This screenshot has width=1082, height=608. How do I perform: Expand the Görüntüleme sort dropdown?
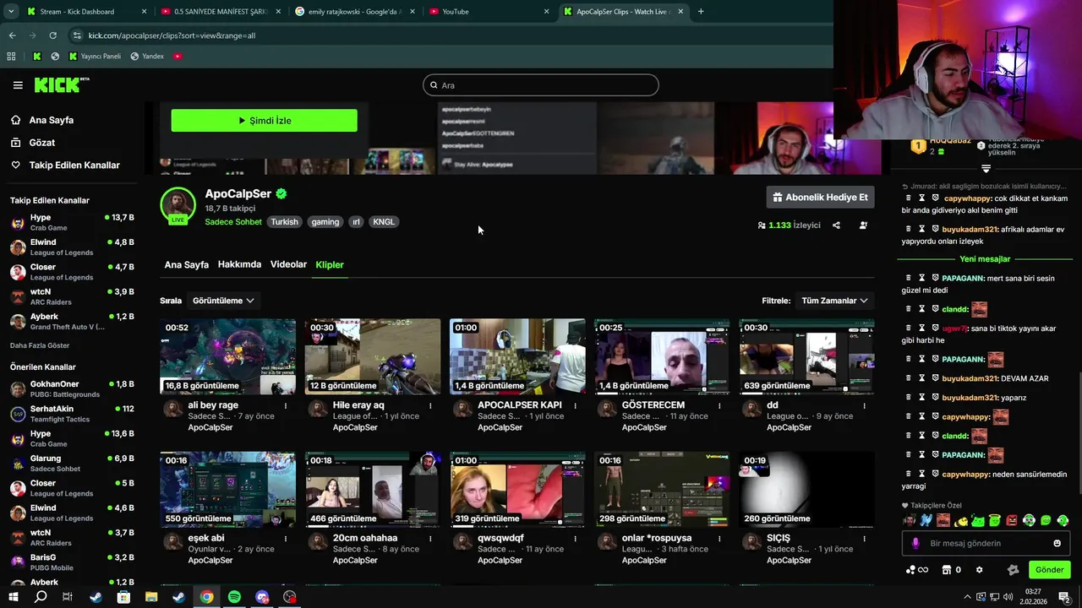click(223, 301)
